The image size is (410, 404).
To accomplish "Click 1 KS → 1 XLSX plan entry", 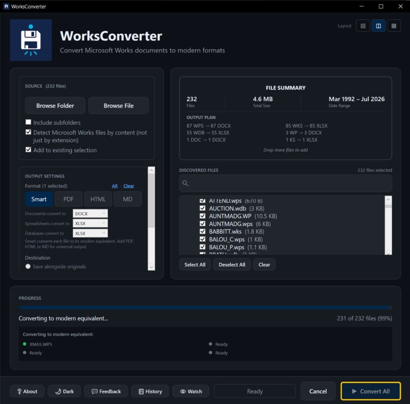I will click(x=301, y=140).
